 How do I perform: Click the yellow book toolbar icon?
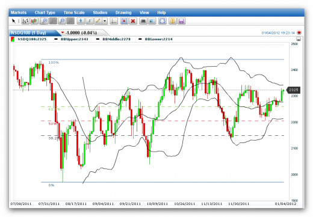click(173, 21)
